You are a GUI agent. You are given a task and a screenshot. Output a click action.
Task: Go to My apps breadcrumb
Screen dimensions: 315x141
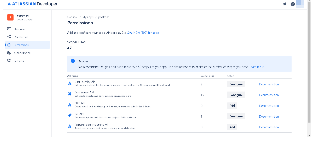pyautogui.click(x=88, y=17)
